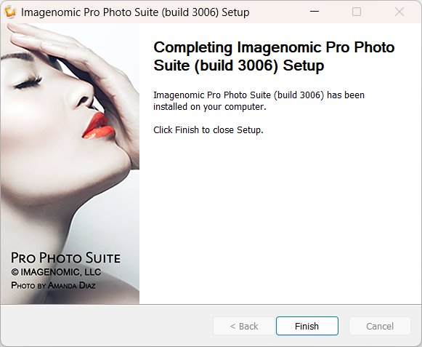Click the Imagenomic installer icon in title bar
This screenshot has width=422, height=347.
pos(10,12)
